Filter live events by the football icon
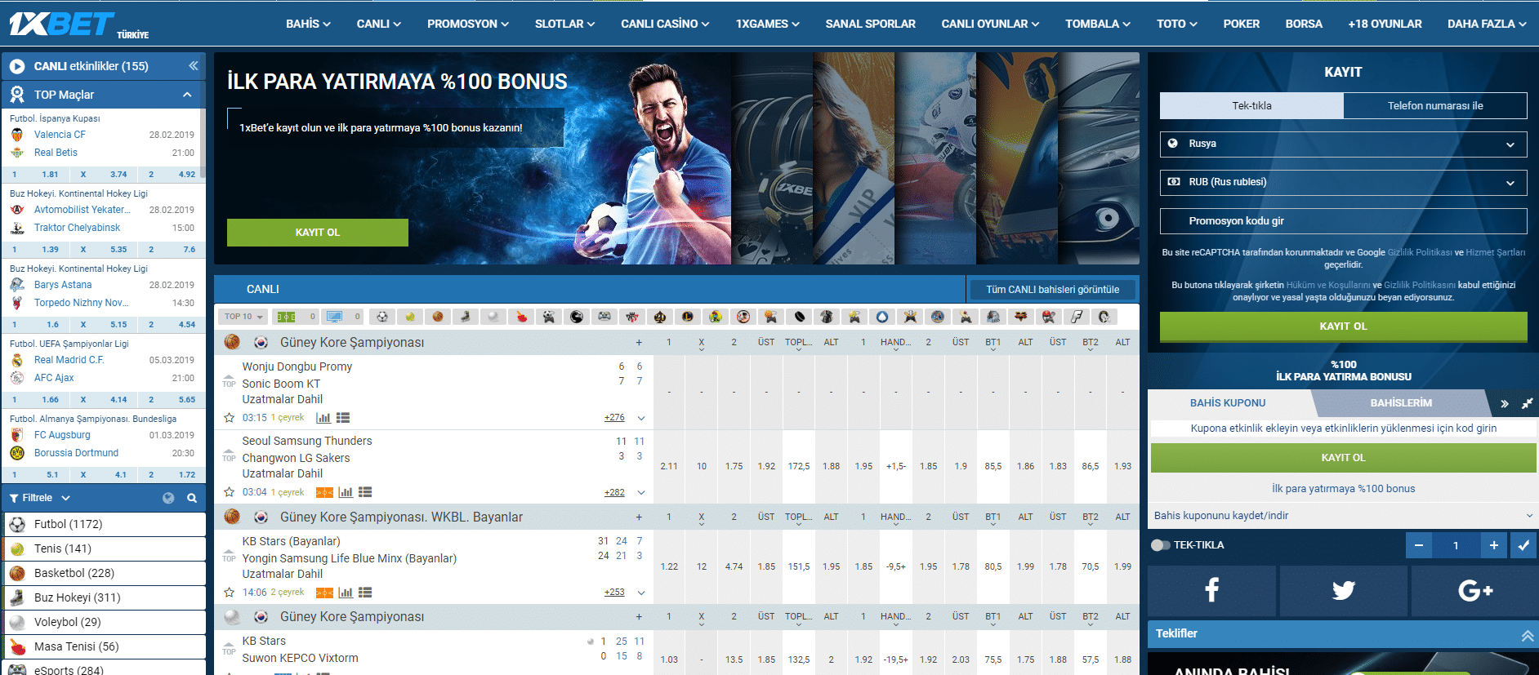This screenshot has width=1539, height=675. 381,317
